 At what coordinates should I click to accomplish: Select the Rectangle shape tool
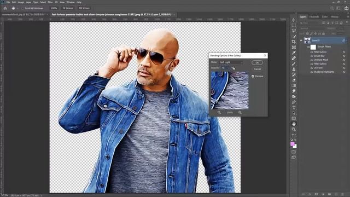(x=294, y=118)
